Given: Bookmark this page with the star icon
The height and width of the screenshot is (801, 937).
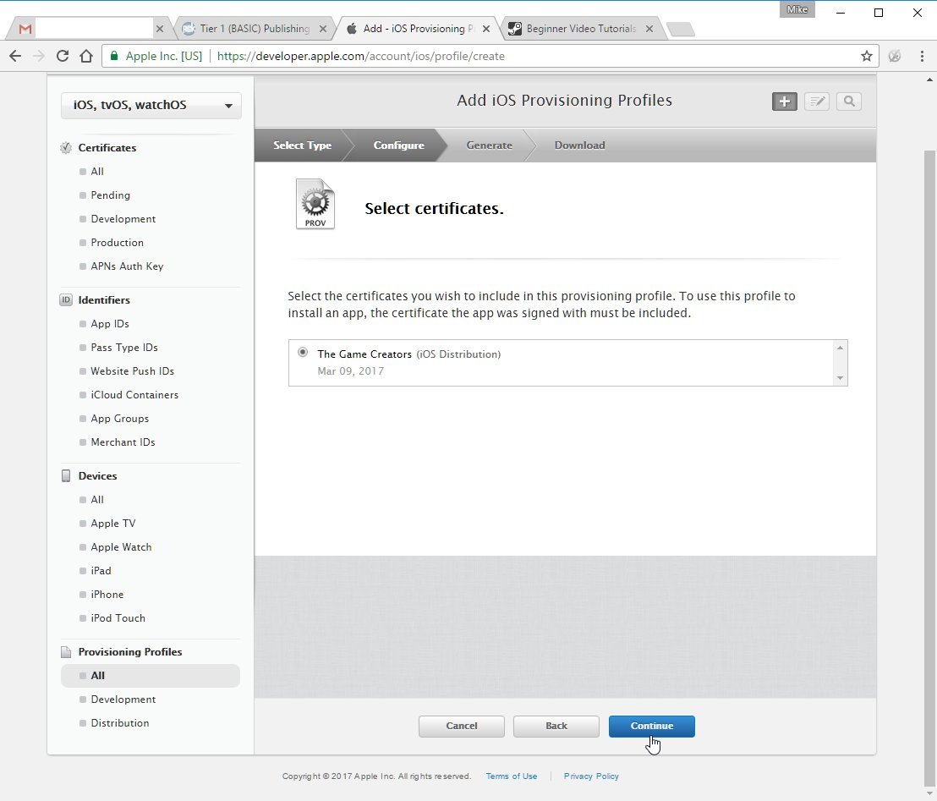Looking at the screenshot, I should click(x=867, y=56).
